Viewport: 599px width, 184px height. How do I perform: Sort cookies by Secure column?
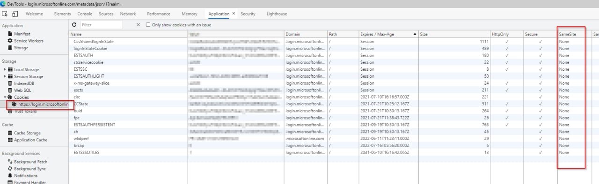click(x=540, y=34)
